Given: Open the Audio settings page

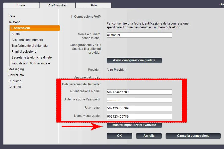Looking at the screenshot, I should click(16, 34).
